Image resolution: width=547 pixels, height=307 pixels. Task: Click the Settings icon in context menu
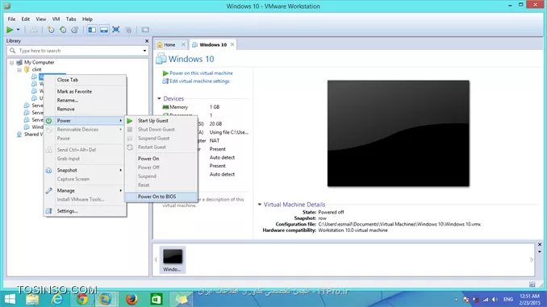[x=49, y=211]
